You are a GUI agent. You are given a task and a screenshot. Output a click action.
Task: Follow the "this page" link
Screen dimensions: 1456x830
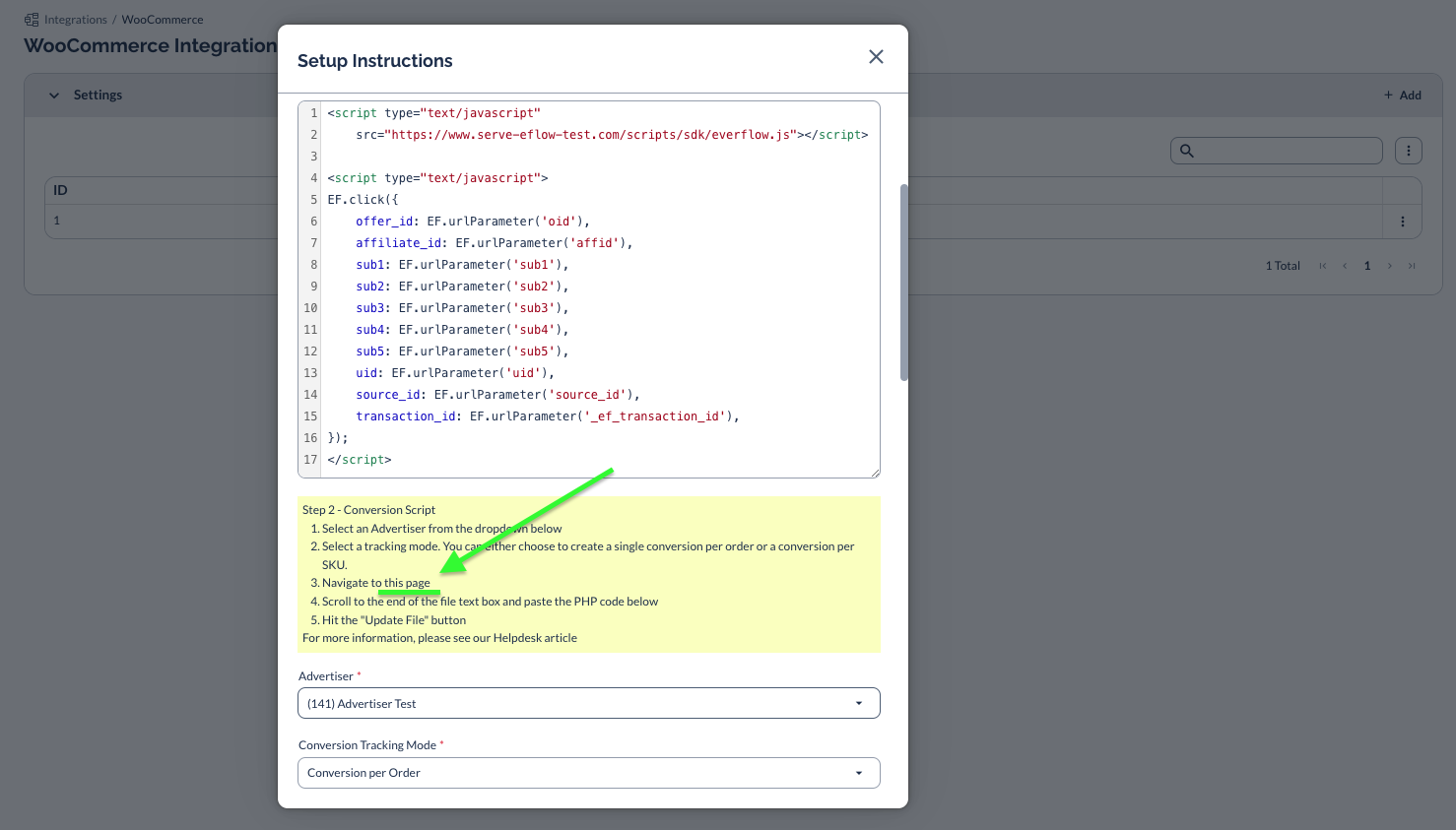tap(407, 583)
